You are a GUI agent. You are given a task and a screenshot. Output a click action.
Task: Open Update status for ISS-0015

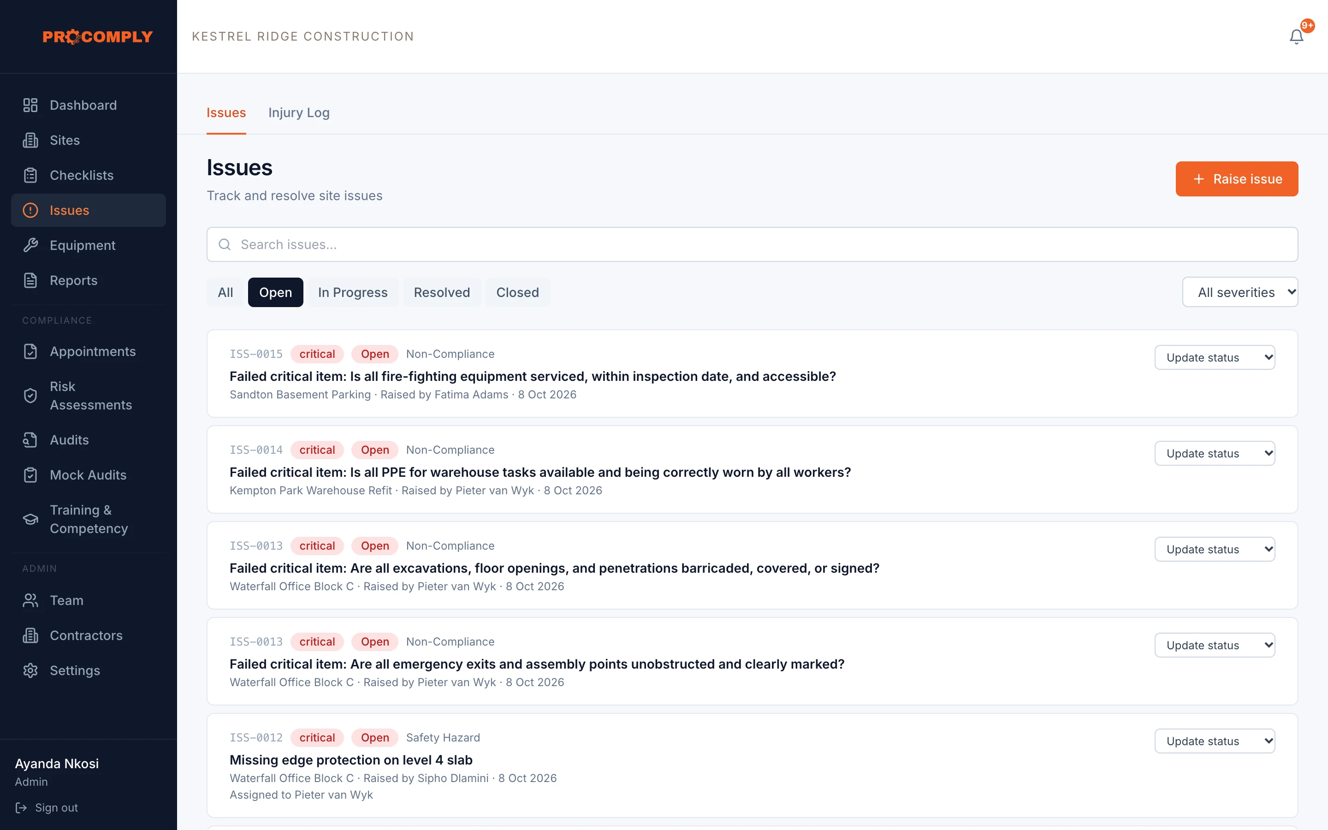click(1215, 357)
